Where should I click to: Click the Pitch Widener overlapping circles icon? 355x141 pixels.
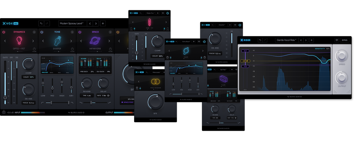tap(155, 82)
